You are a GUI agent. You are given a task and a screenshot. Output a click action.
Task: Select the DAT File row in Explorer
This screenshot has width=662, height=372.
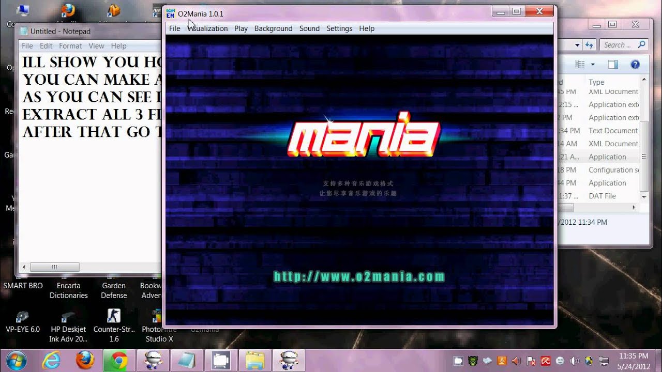[601, 196]
